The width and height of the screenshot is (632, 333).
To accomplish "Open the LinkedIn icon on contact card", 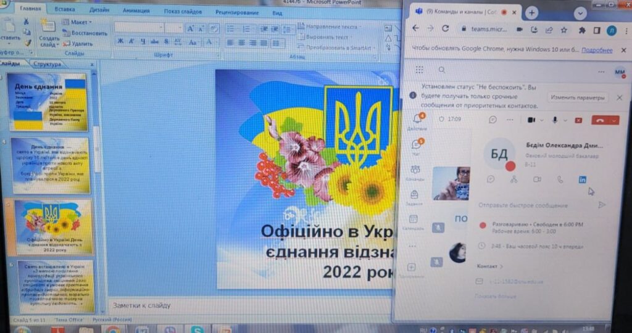I will [x=582, y=179].
